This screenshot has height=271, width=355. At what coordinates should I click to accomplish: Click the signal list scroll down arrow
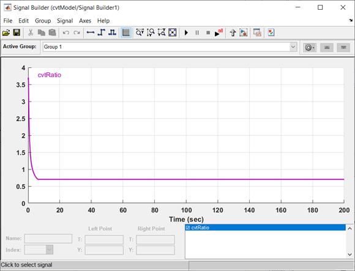[349, 254]
